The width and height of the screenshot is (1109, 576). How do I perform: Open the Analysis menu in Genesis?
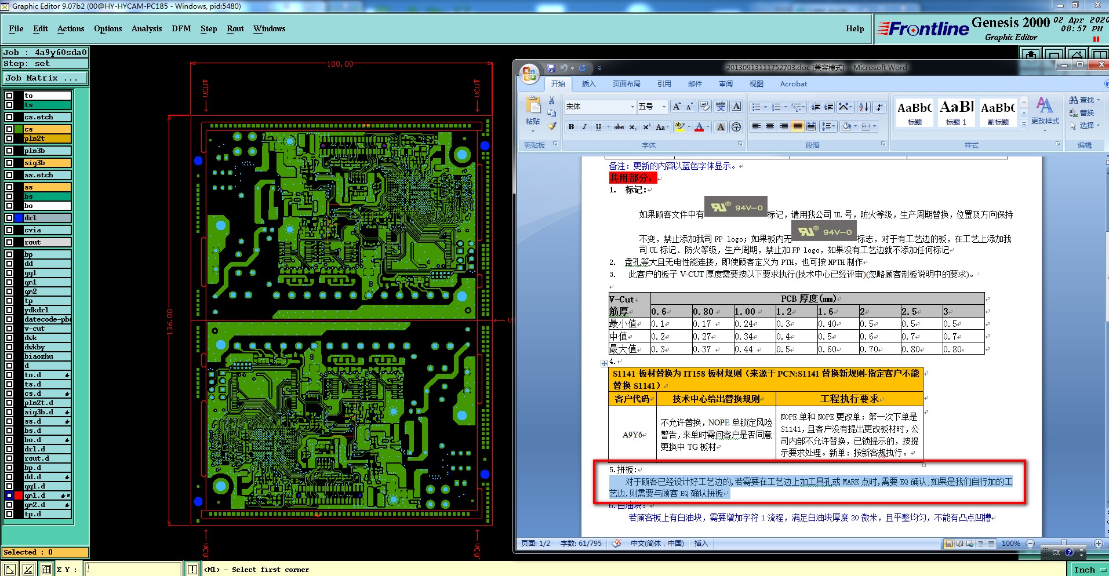147,28
